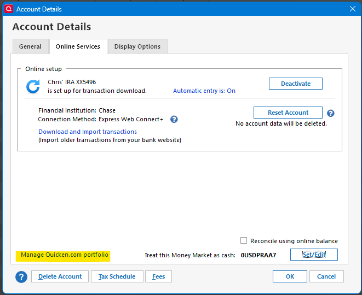Click the Fees button

click(158, 276)
